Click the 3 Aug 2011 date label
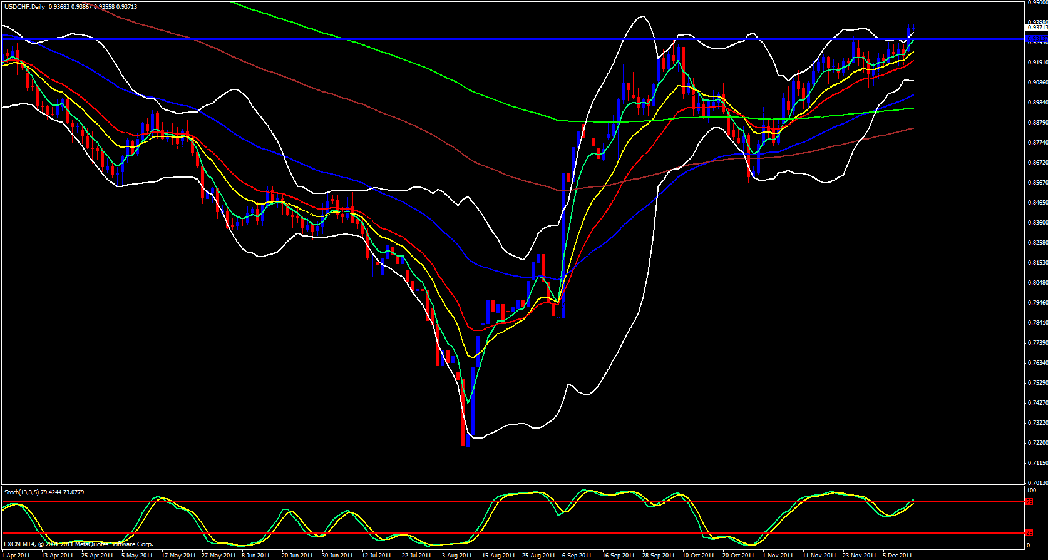Image resolution: width=1048 pixels, height=560 pixels. (457, 556)
